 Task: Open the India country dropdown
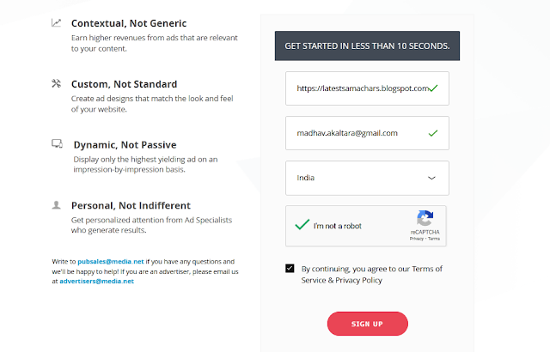(x=367, y=178)
